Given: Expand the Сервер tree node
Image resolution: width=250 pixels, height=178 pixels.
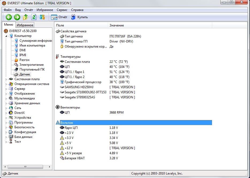Looking at the screenshot, I should 6,89.
